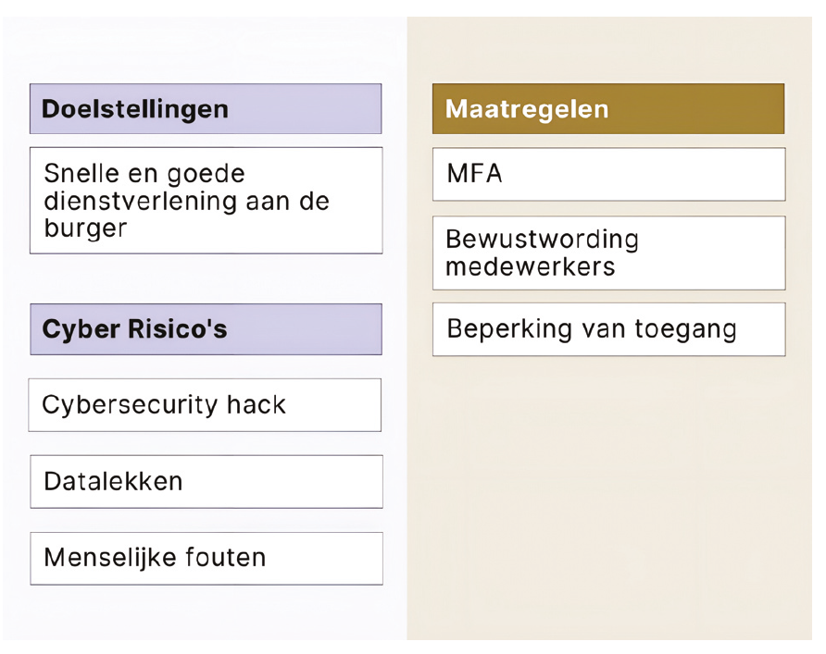Select the MFA measure
826x654 pixels.
pyautogui.click(x=609, y=174)
